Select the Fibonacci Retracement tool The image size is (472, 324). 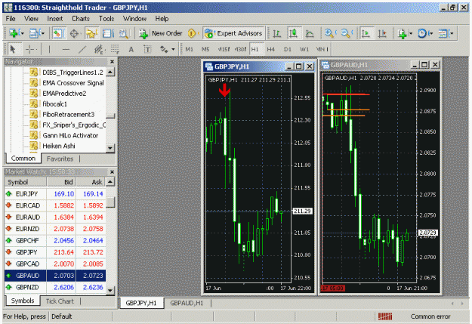click(x=115, y=49)
